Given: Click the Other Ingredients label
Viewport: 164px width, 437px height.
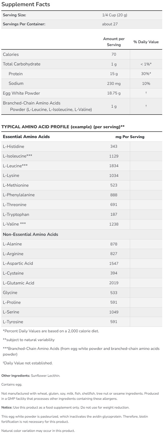Looking at the screenshot, I should tap(16, 375).
